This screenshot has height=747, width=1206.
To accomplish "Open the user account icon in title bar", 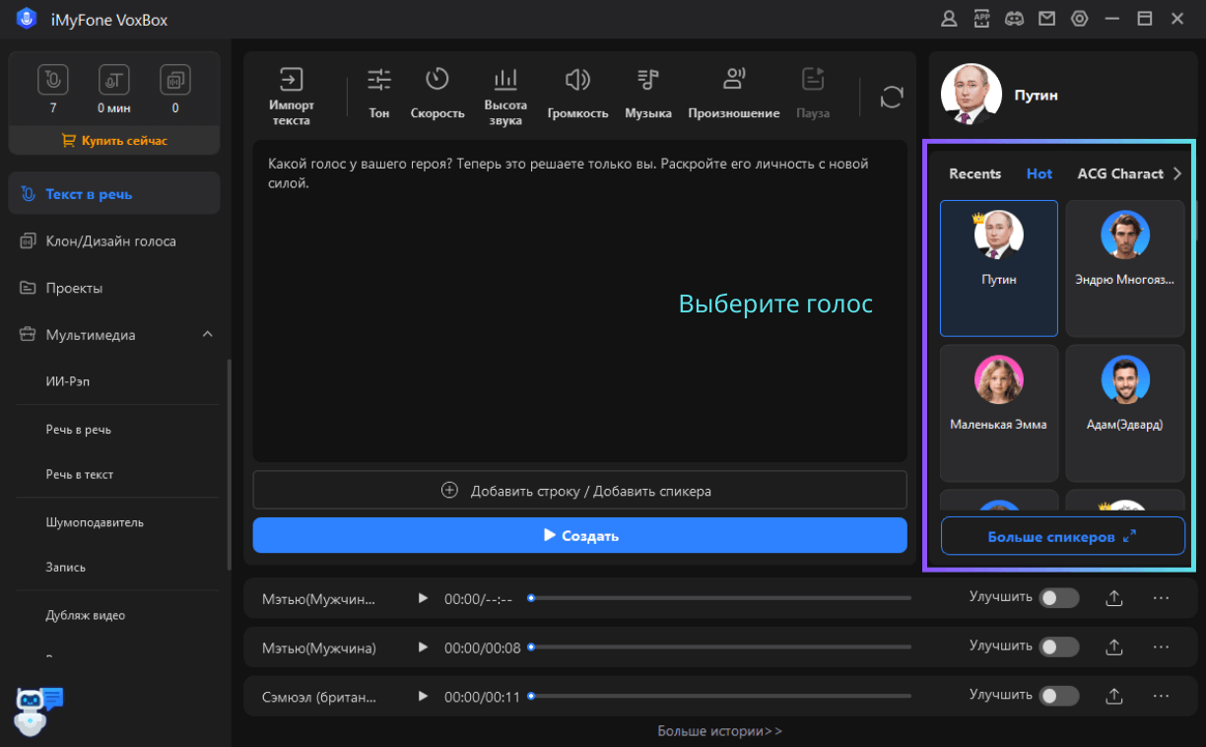I will (949, 19).
